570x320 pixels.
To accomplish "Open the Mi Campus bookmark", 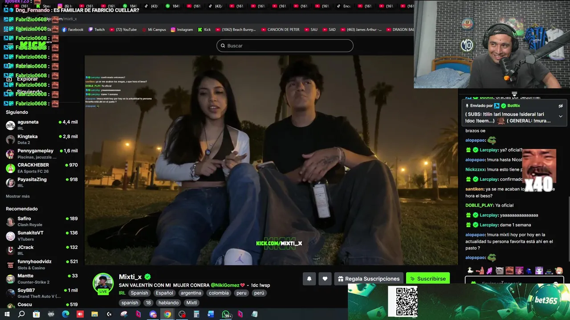I will click(x=154, y=30).
